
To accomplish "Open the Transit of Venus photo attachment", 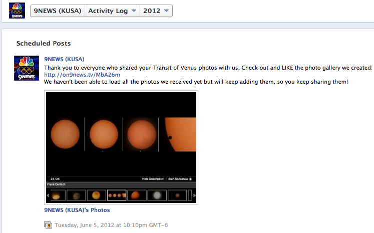I will pos(121,147).
